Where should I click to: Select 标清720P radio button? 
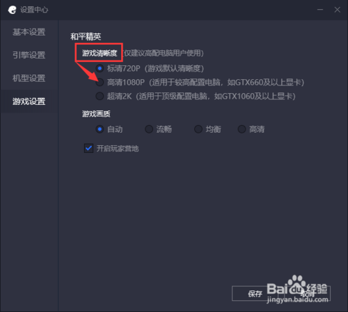(100, 69)
